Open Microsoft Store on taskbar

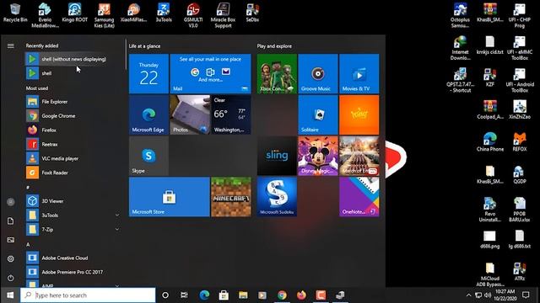[224, 295]
